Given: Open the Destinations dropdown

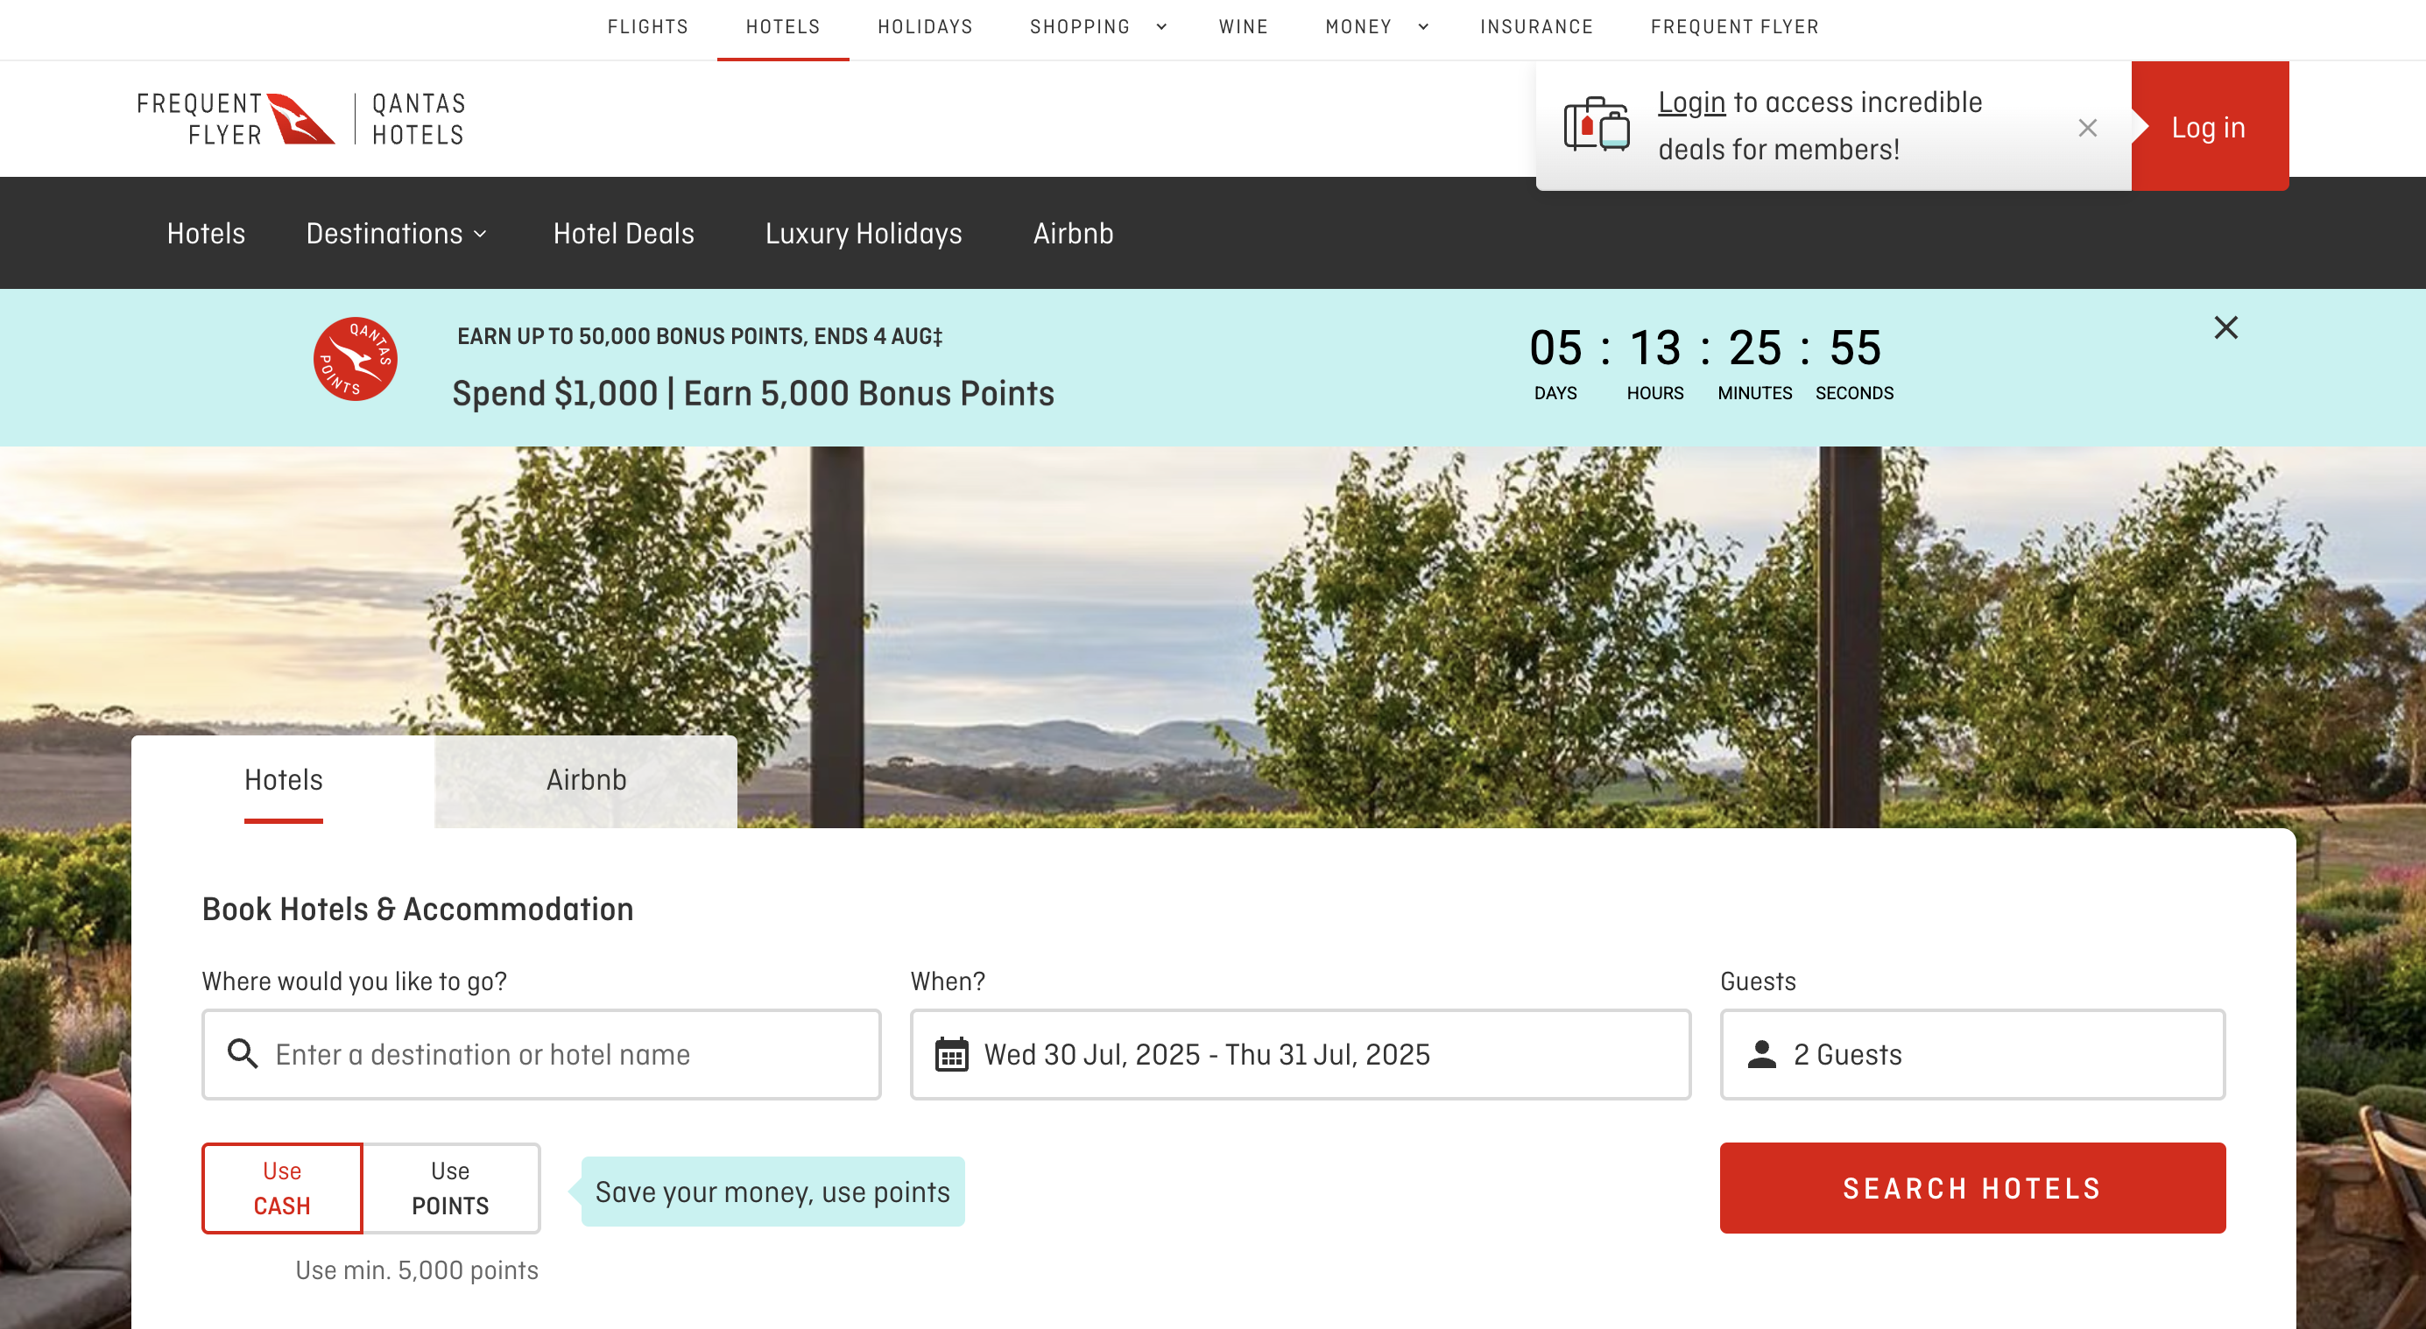Looking at the screenshot, I should (397, 234).
